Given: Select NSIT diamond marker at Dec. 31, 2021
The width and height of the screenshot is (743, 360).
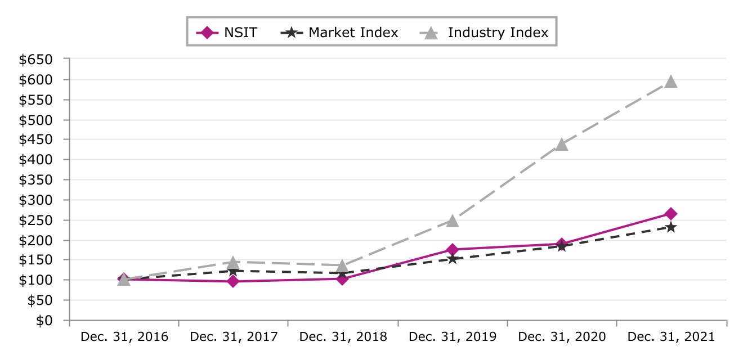Looking at the screenshot, I should (x=670, y=214).
